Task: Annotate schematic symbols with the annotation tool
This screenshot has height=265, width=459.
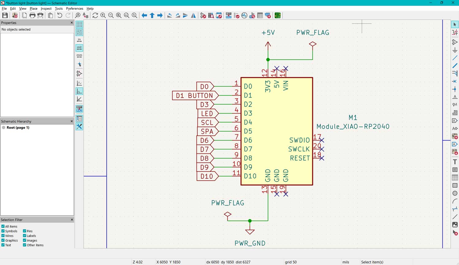Action: [229, 15]
